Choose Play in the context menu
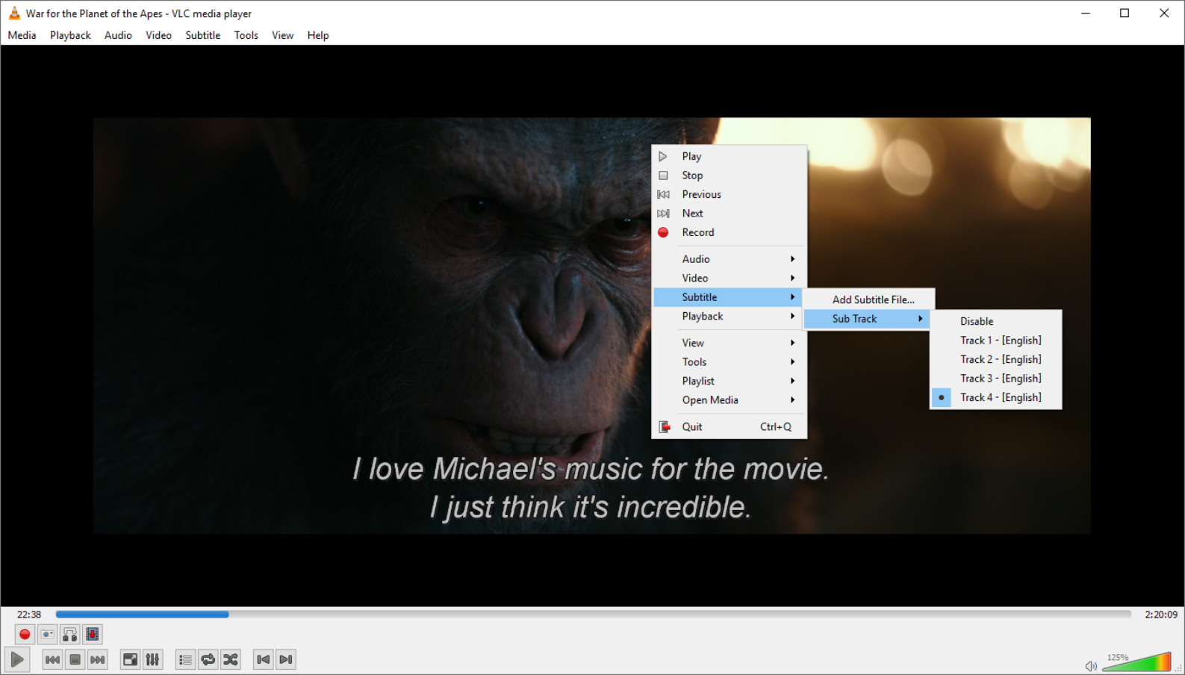1185x675 pixels. click(729, 156)
